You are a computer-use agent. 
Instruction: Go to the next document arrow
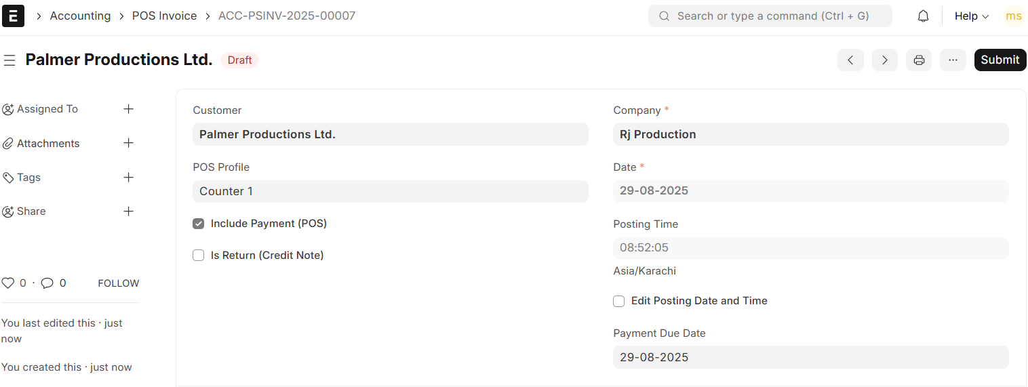coord(884,60)
